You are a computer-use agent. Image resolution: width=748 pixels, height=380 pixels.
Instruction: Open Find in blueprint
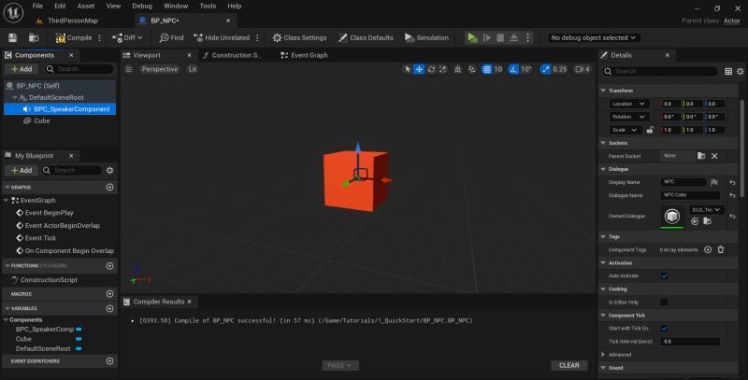tap(172, 37)
